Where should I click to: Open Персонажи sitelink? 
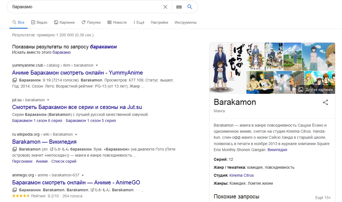coord(22,161)
